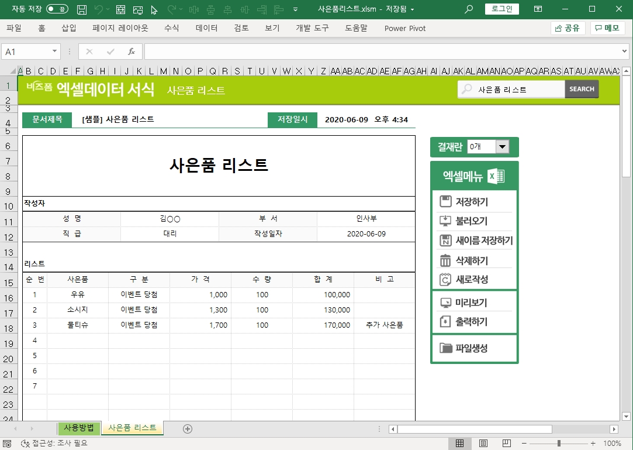Open the search magnifier in title bar

[x=468, y=9]
